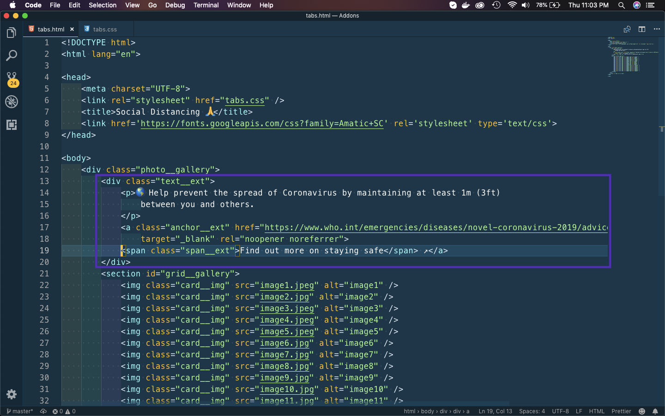Click the Prettier status bar button
This screenshot has width=665, height=416.
pyautogui.click(x=621, y=411)
